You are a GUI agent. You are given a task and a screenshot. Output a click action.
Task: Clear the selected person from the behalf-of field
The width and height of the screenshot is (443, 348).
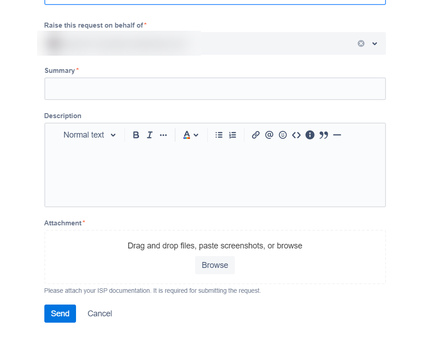pyautogui.click(x=361, y=43)
